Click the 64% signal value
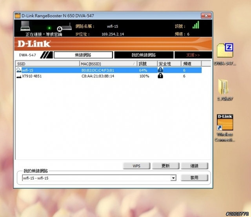The image size is (251, 217). (143, 71)
